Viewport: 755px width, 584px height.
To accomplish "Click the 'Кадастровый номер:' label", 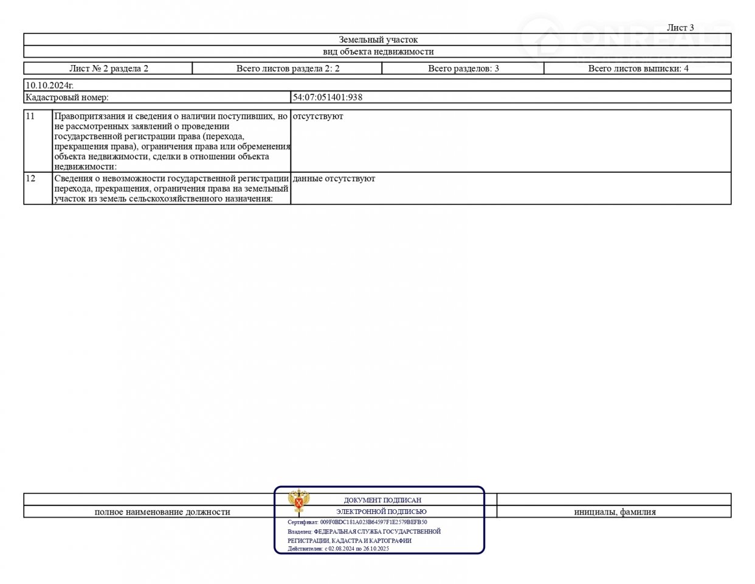I will click(67, 97).
